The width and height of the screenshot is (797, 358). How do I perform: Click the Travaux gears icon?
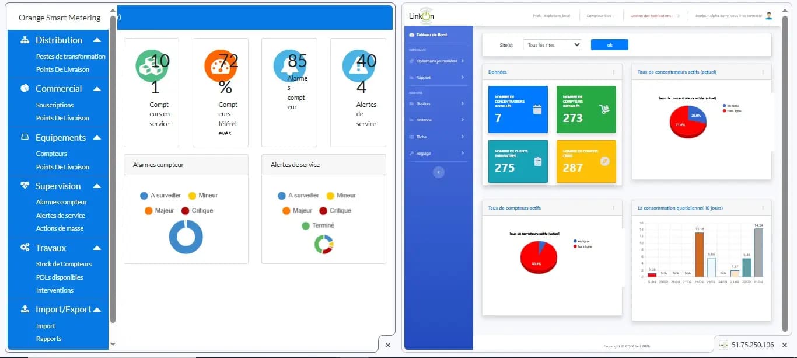coord(25,248)
